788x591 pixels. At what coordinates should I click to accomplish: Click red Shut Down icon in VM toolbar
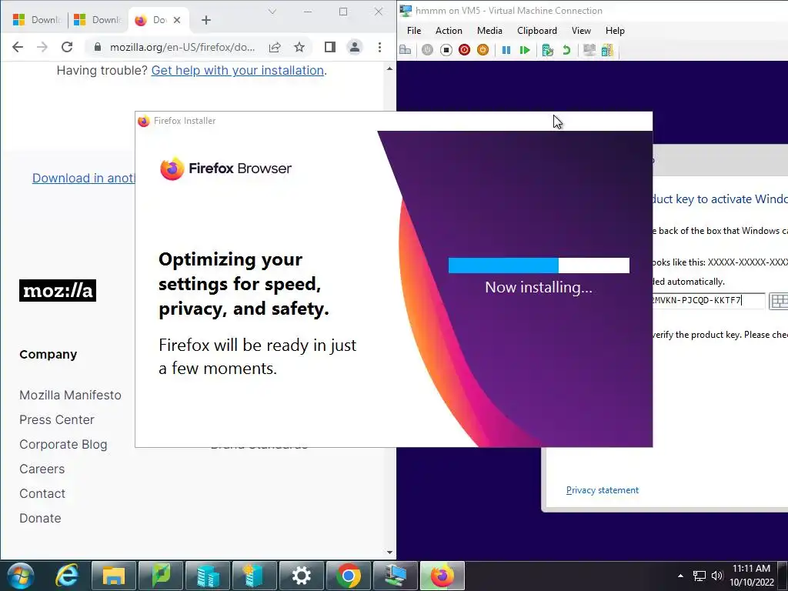[x=464, y=50]
